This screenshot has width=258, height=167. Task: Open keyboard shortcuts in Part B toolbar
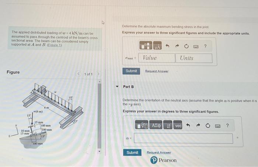218,126
